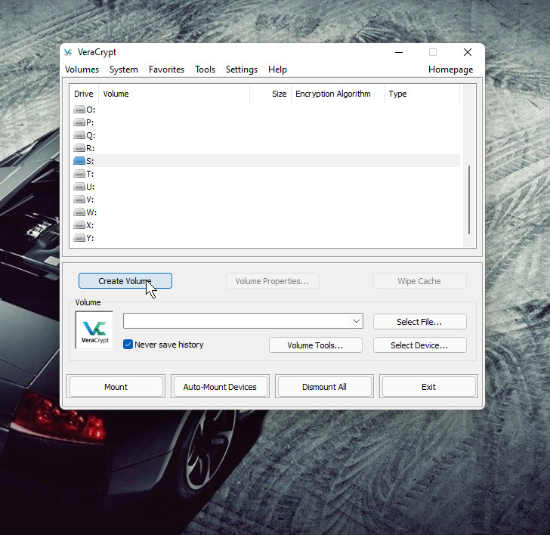Click the O: drive icon
This screenshot has width=550, height=535.
79,110
